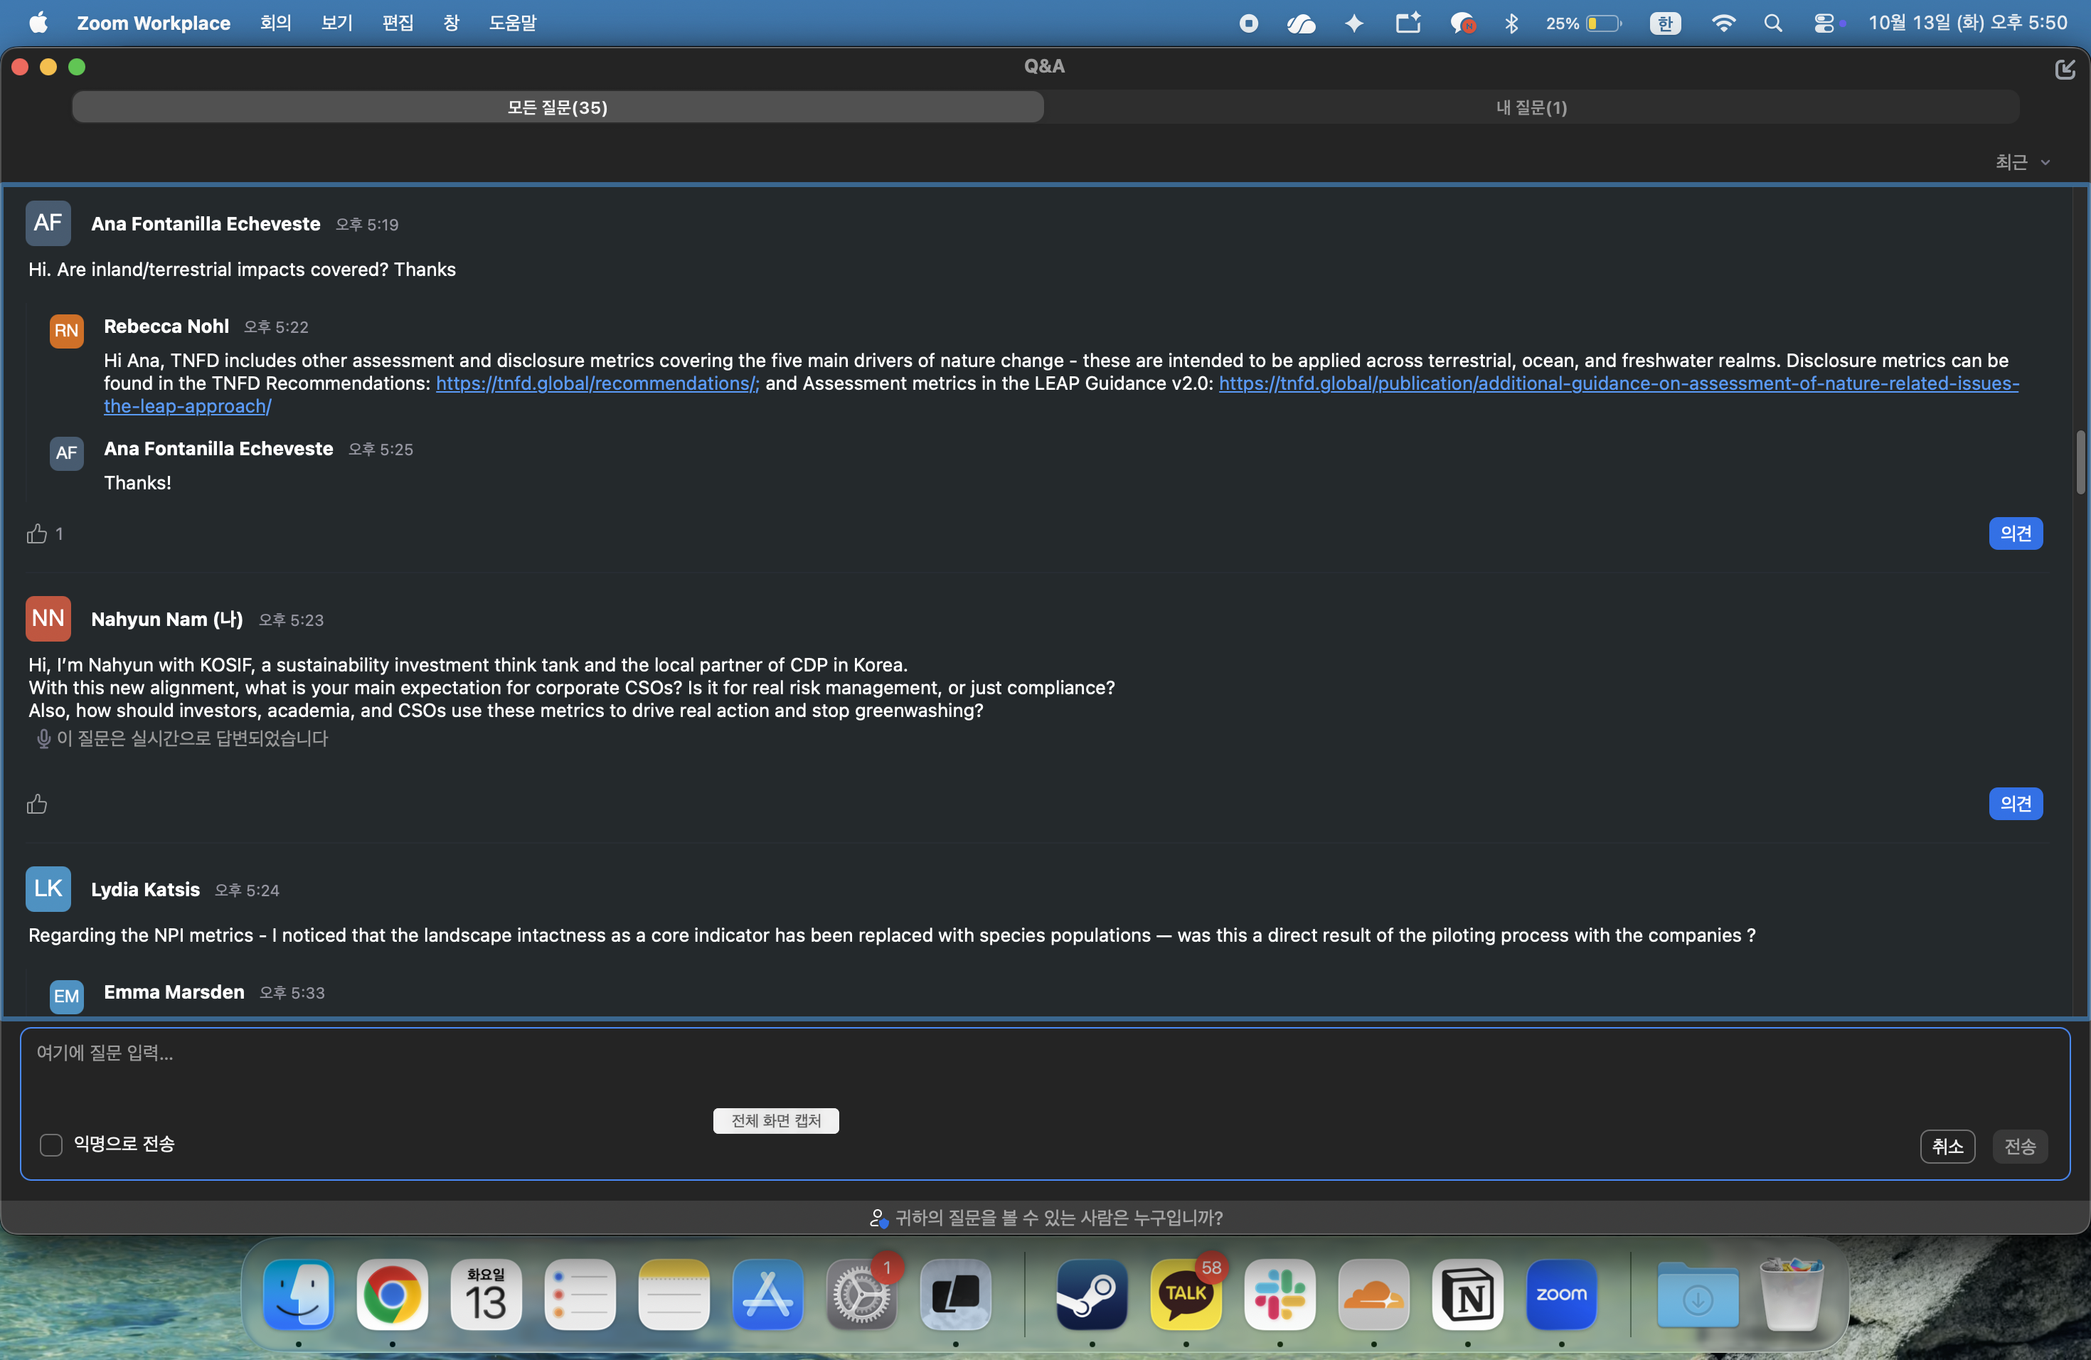Open Google Chrome from the dock

pos(393,1294)
